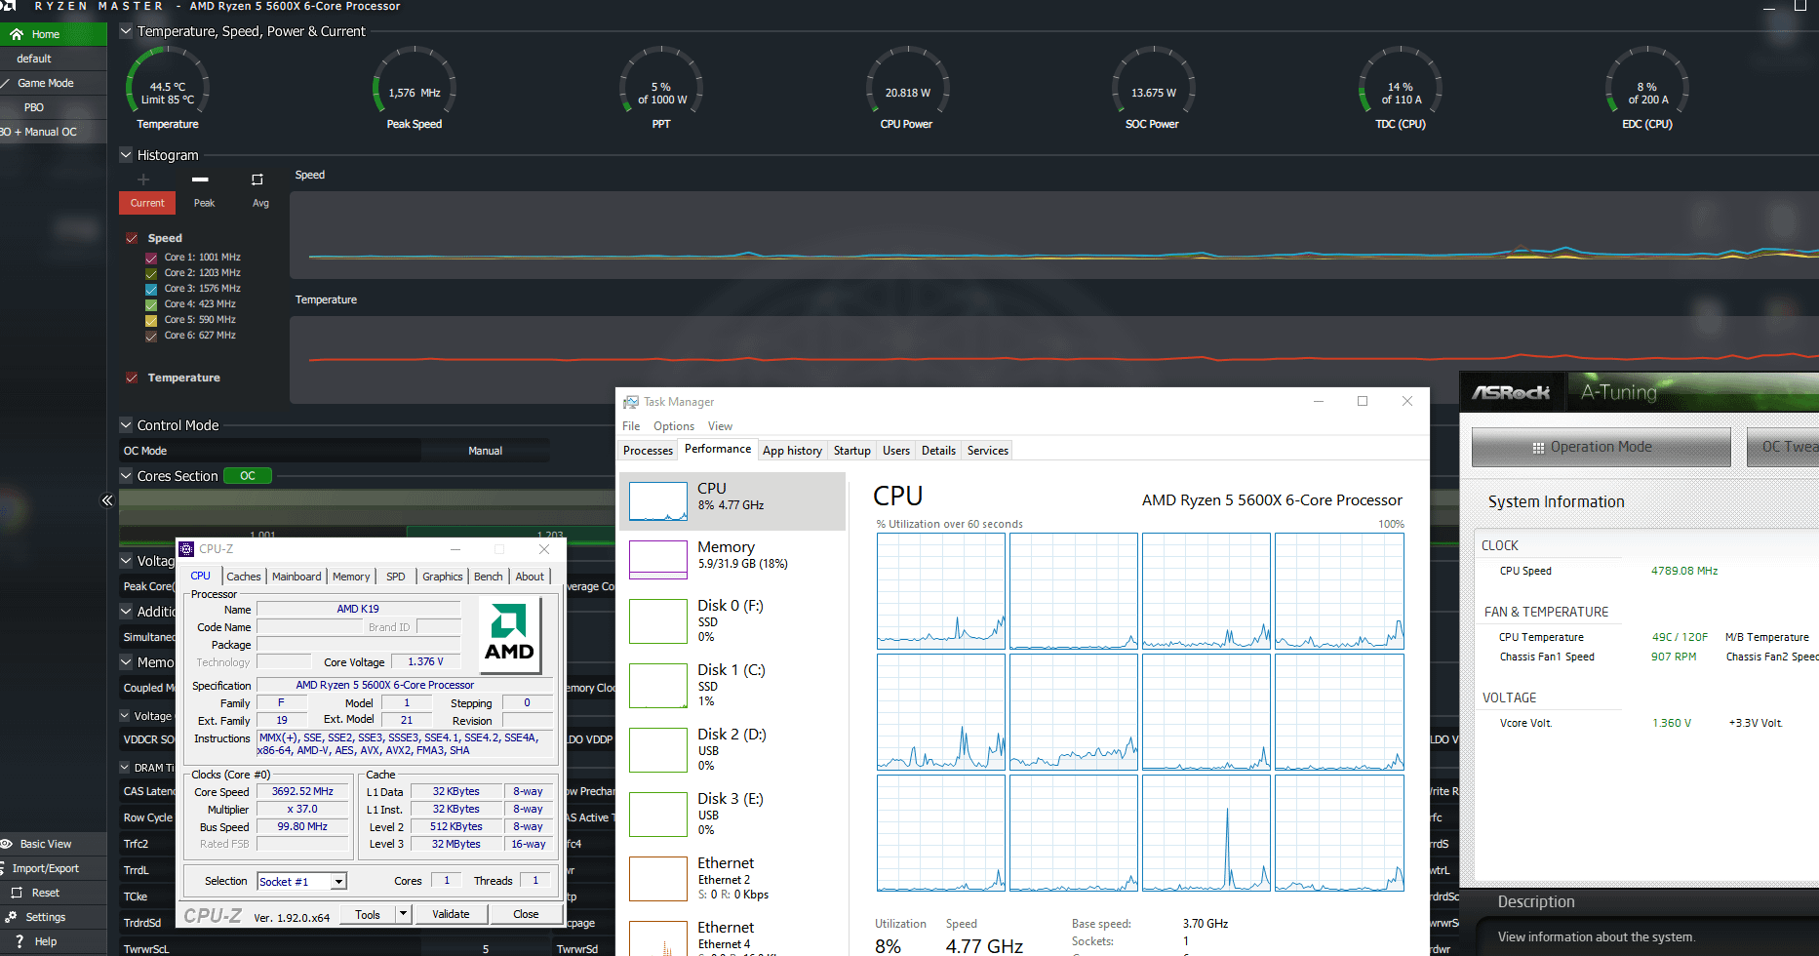The height and width of the screenshot is (956, 1819).
Task: Toggle the Core 4 histogram checkbox
Action: 151,304
